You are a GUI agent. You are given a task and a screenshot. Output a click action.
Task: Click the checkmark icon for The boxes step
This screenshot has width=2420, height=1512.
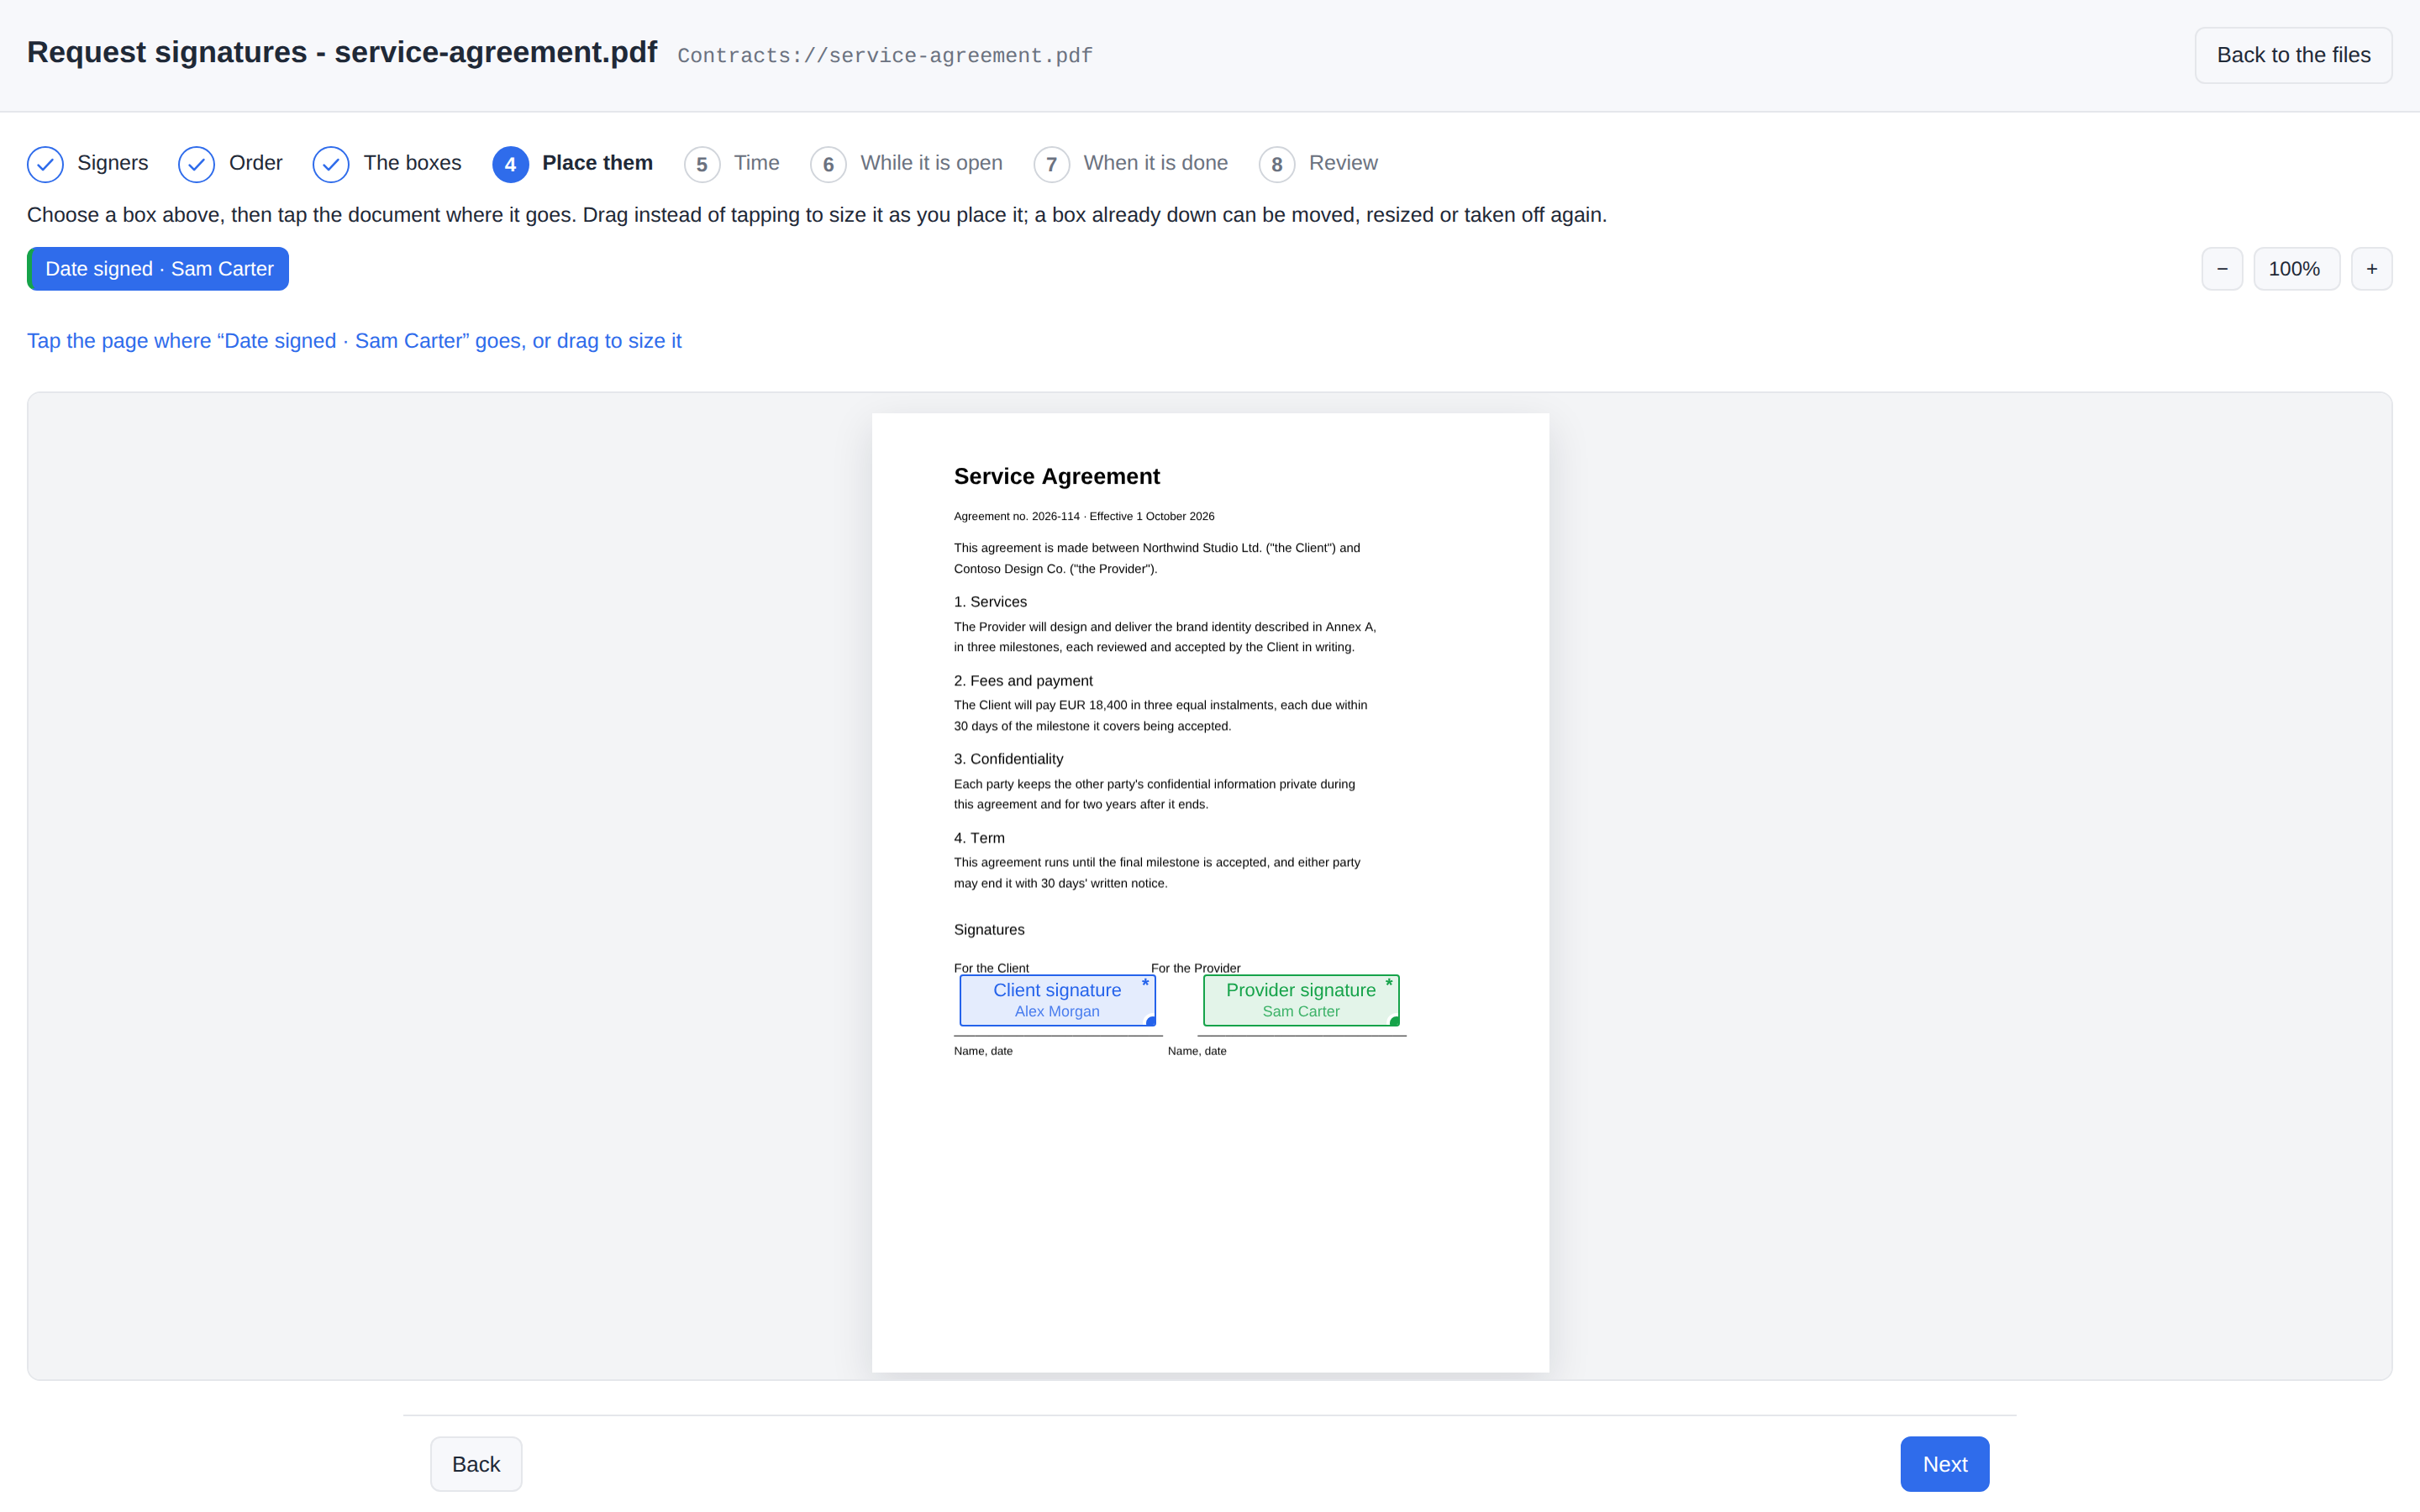point(331,164)
